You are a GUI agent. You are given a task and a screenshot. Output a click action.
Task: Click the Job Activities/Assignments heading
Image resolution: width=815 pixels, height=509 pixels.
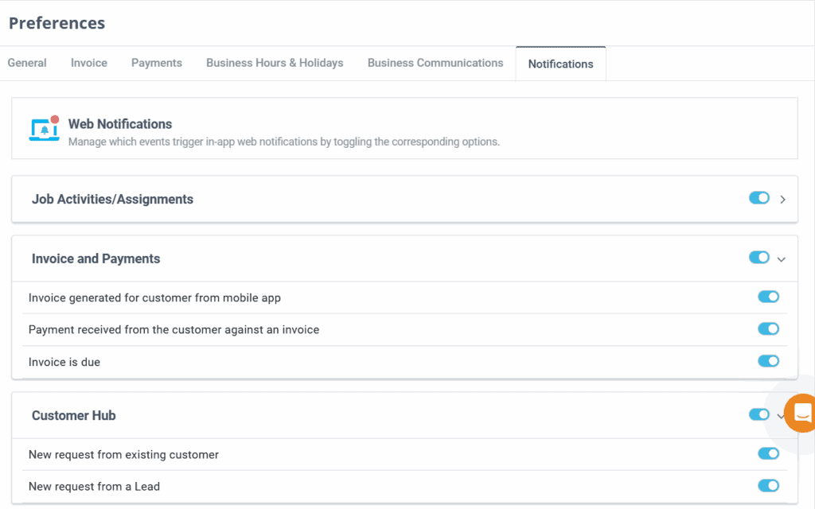coord(112,200)
